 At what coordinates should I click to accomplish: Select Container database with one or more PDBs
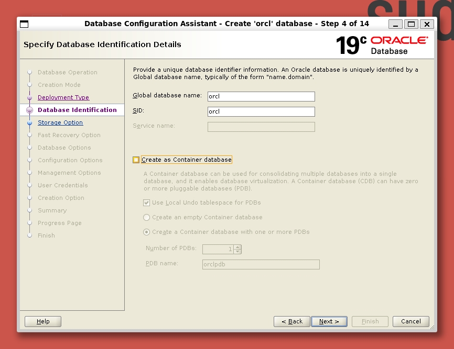tap(147, 232)
